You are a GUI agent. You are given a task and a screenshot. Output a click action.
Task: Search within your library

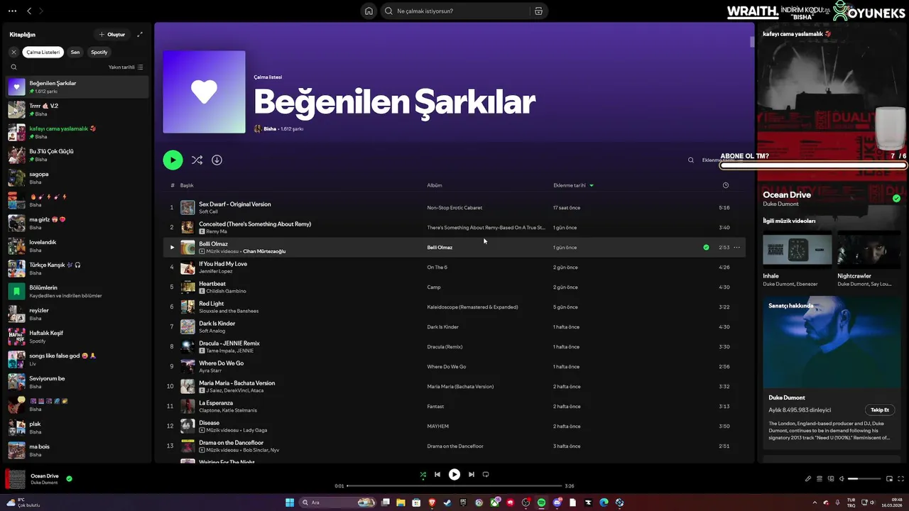[x=13, y=67]
